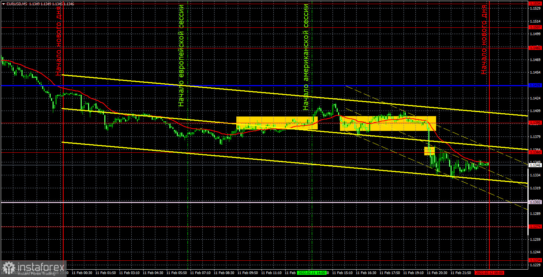The height and width of the screenshot is (277, 543).
Task: Click the 1.1469 price axis value
Action: point(535,60)
